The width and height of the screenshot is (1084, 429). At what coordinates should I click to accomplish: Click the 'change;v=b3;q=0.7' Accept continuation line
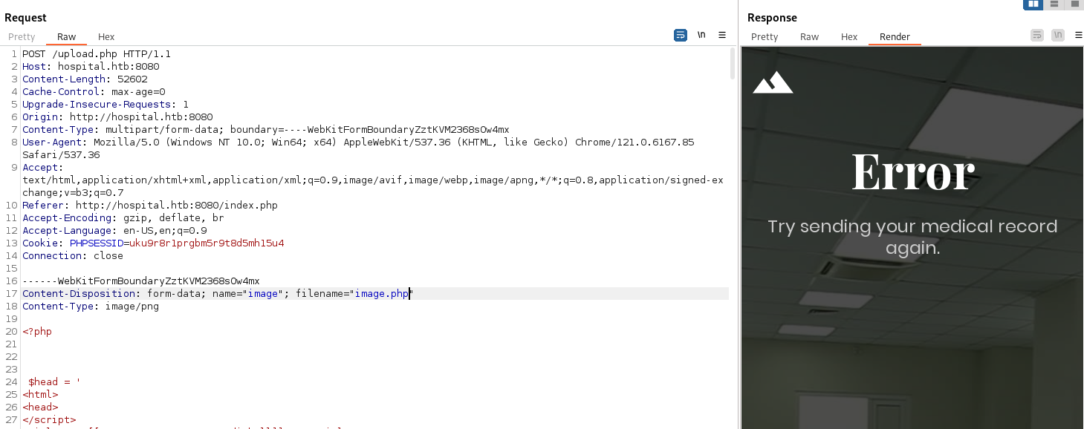tap(74, 193)
